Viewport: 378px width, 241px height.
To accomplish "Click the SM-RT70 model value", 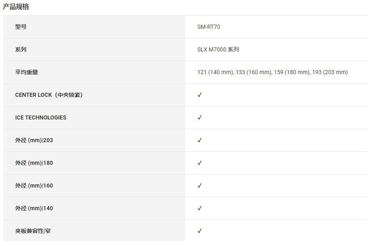I will pyautogui.click(x=208, y=27).
